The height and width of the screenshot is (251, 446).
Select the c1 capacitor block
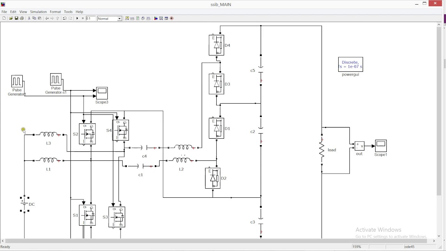point(140,166)
